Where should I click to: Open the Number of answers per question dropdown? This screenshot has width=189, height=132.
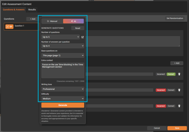pos(63,46)
